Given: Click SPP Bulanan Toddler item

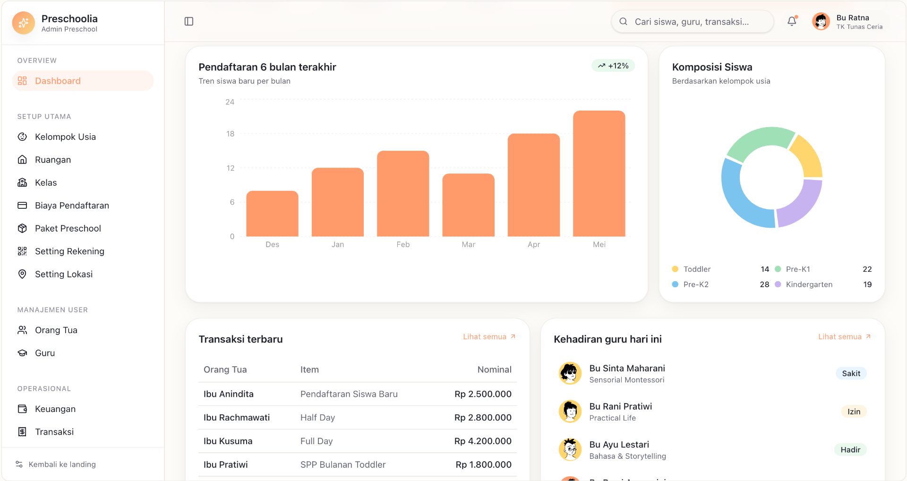Looking at the screenshot, I should pos(343,464).
